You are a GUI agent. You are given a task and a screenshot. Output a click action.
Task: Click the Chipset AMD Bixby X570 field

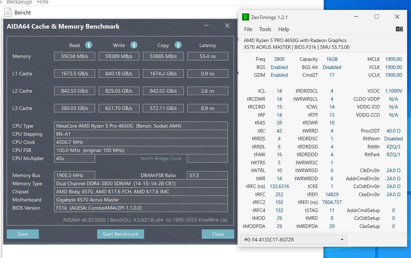(141, 192)
